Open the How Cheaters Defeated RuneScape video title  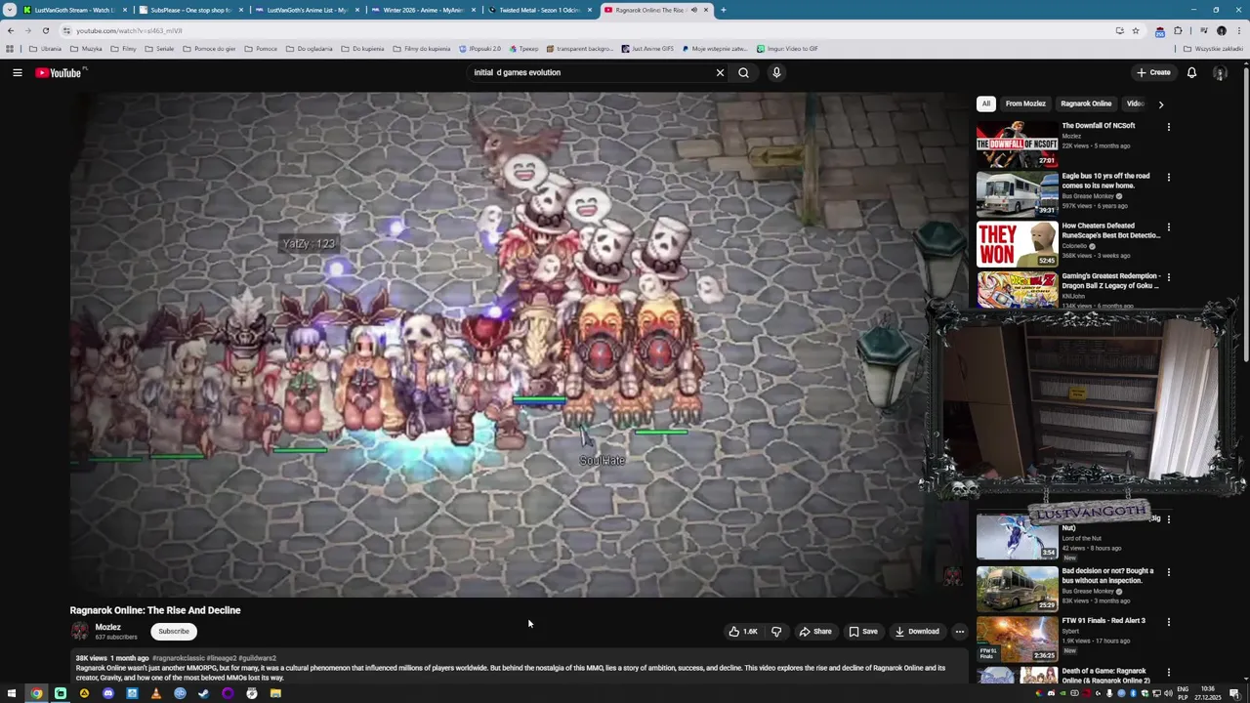1110,230
